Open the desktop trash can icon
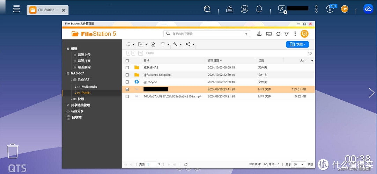This screenshot has height=174, width=377. pyautogui.click(x=13, y=151)
